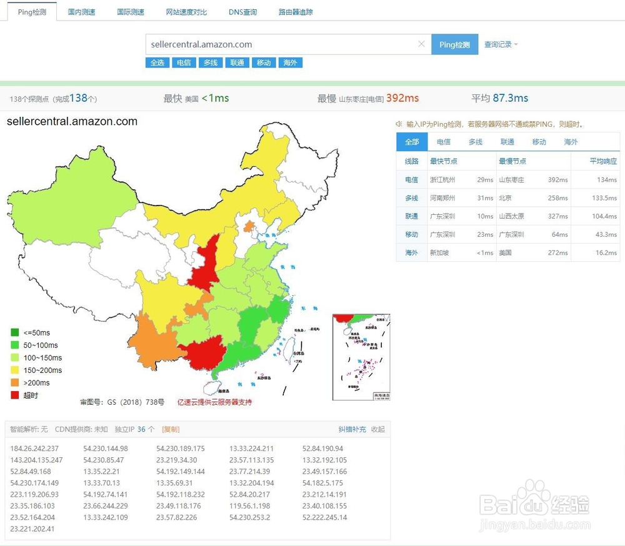The width and height of the screenshot is (625, 546).
Task: Select 联通 tab in results table
Action: pos(507,142)
